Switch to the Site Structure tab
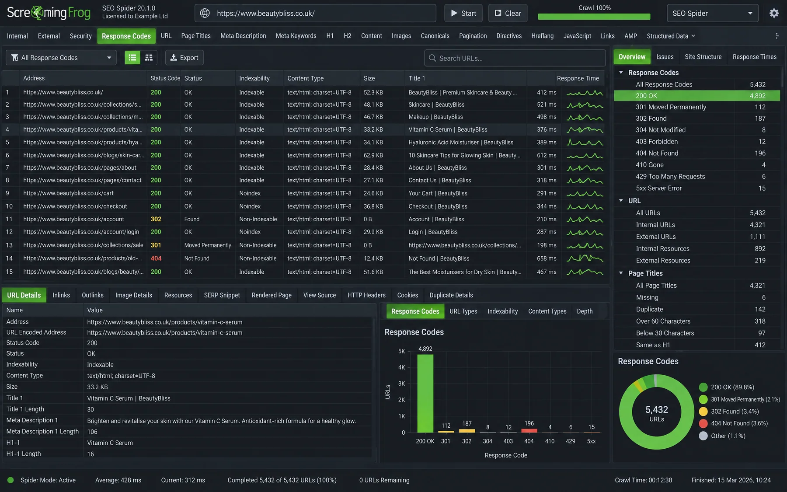 coord(703,57)
